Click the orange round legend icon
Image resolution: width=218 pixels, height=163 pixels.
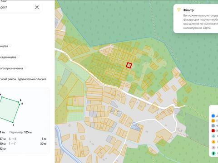click(213, 142)
